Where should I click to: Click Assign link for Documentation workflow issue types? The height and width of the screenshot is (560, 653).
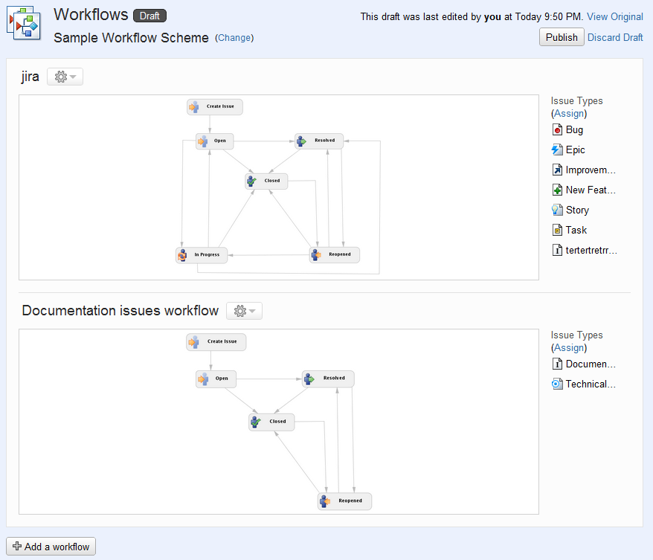[569, 347]
